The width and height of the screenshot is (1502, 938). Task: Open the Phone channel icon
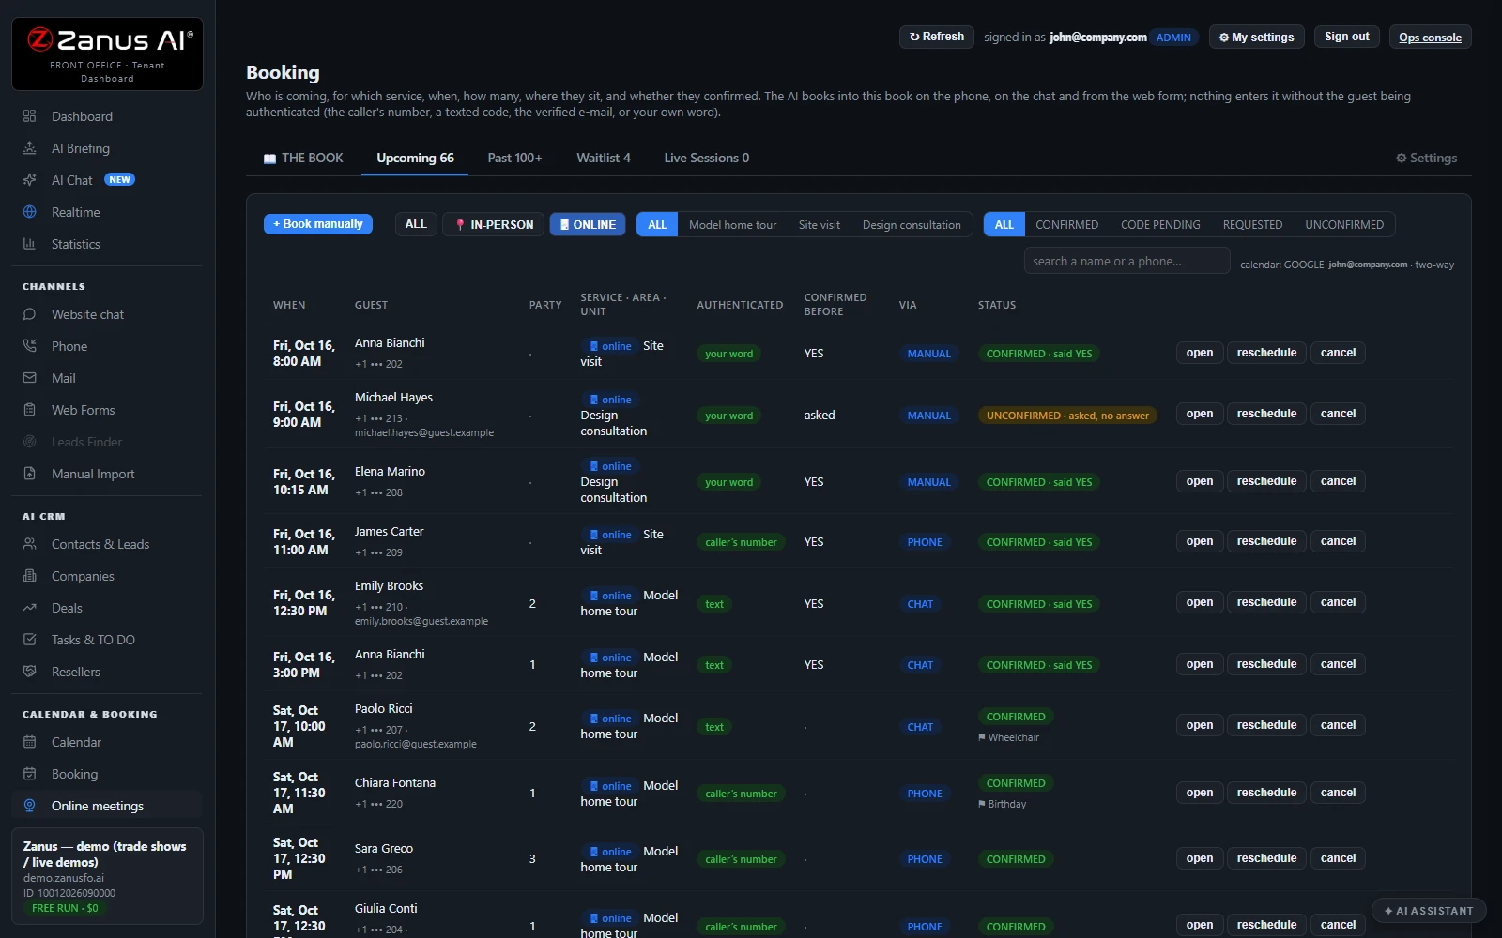29,346
